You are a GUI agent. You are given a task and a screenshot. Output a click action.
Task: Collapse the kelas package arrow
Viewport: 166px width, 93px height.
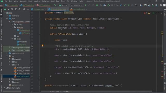coord(12,39)
